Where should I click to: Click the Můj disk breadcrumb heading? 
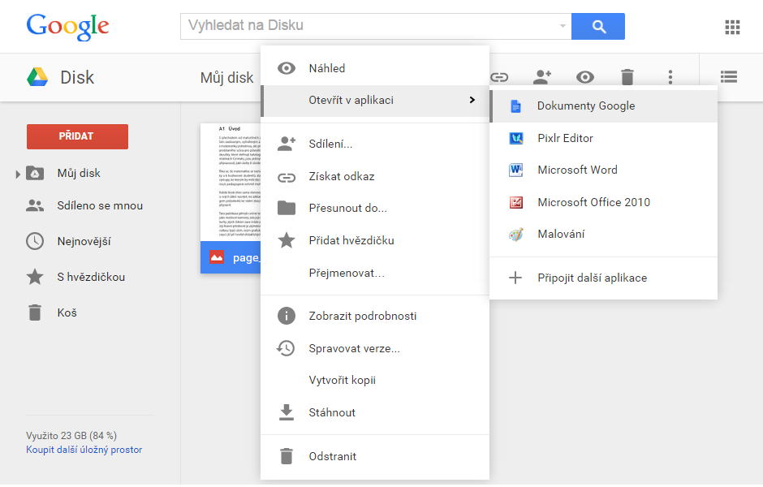[226, 77]
